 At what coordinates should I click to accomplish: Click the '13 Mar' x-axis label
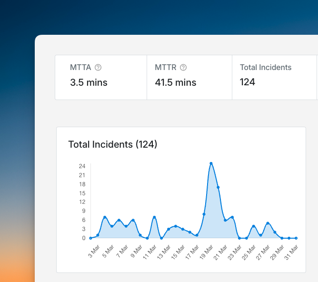pyautogui.click(x=164, y=252)
